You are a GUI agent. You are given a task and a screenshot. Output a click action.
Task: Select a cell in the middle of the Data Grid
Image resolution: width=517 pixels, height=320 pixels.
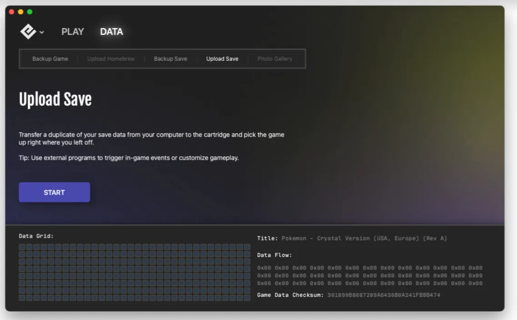134,272
